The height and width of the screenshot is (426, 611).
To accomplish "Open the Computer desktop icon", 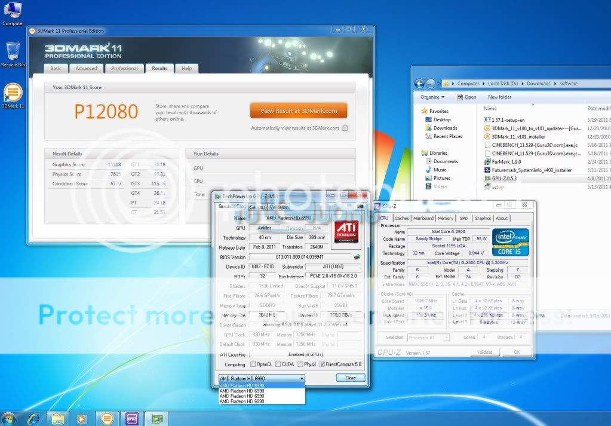I will [x=13, y=13].
